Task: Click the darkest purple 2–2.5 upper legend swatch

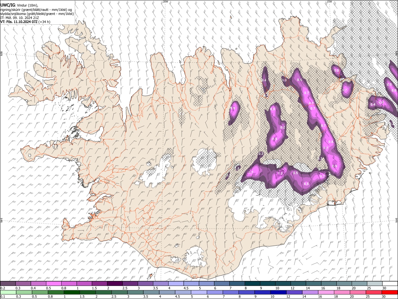Action: coord(115,283)
